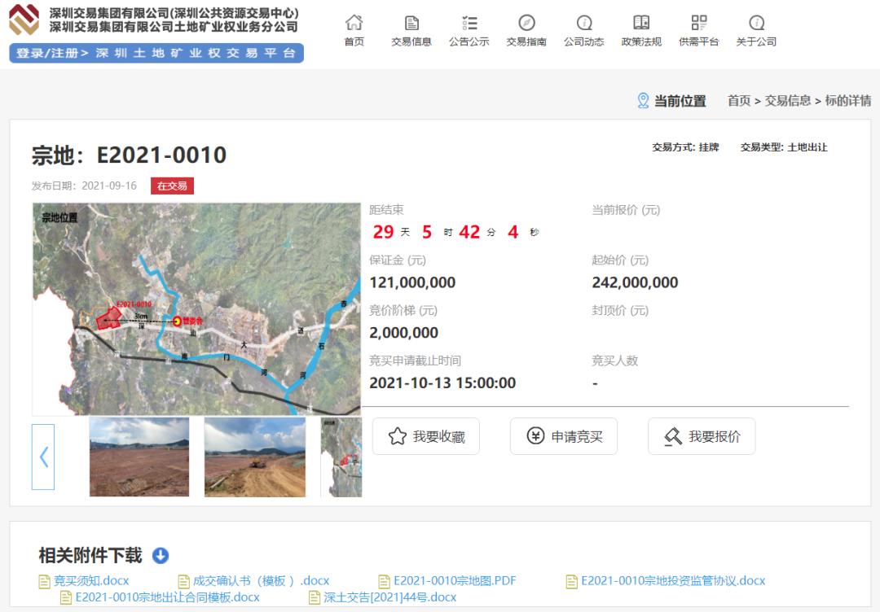
Task: Open 政策法规 book icon
Action: pos(641,23)
